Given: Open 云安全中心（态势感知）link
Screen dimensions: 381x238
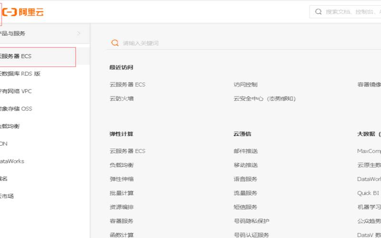Looking at the screenshot, I should tap(265, 99).
